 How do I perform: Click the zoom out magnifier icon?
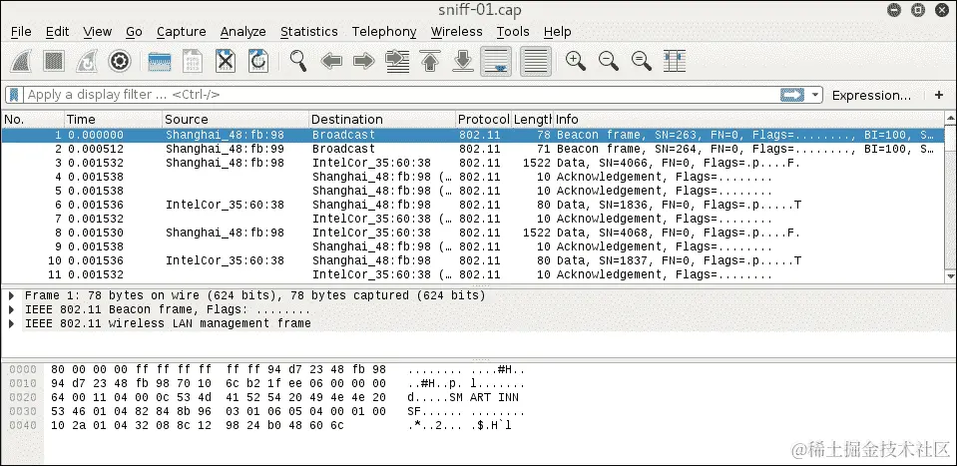[x=609, y=62]
